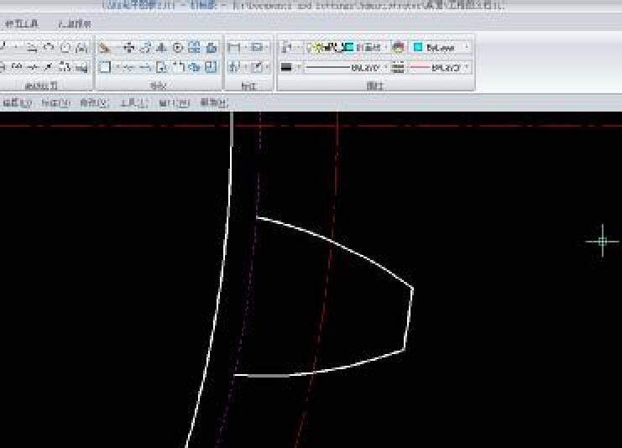Open the Layer manager icon
The image size is (622, 448).
pyautogui.click(x=285, y=48)
